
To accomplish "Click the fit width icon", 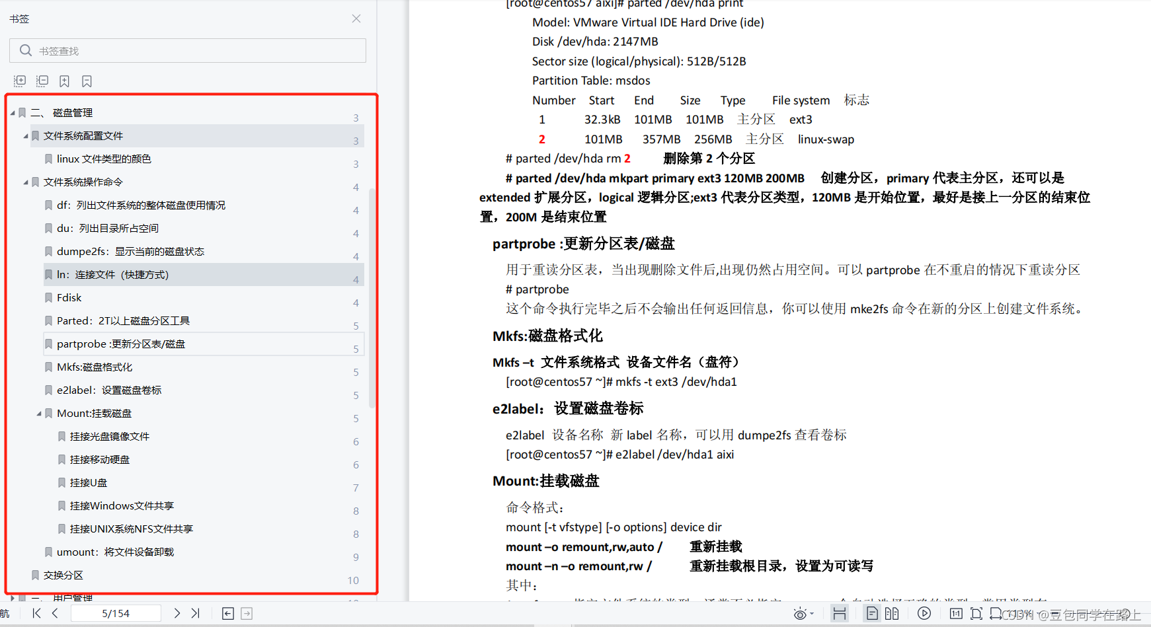I will pyautogui.click(x=840, y=614).
